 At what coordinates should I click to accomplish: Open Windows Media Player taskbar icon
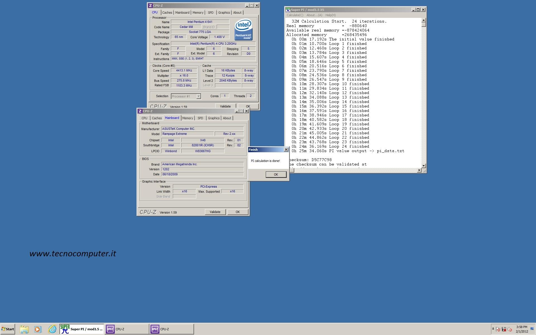[38, 329]
